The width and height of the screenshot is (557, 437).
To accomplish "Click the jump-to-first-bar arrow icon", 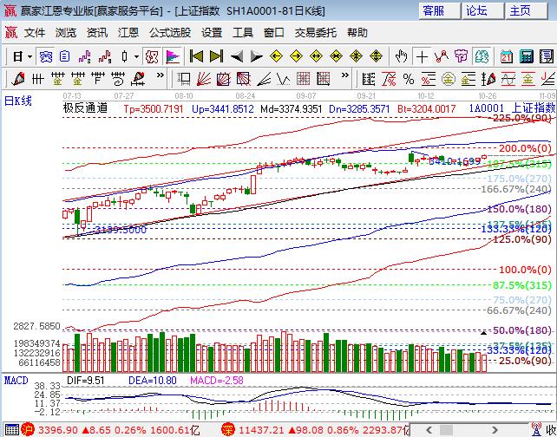I will click(196, 56).
